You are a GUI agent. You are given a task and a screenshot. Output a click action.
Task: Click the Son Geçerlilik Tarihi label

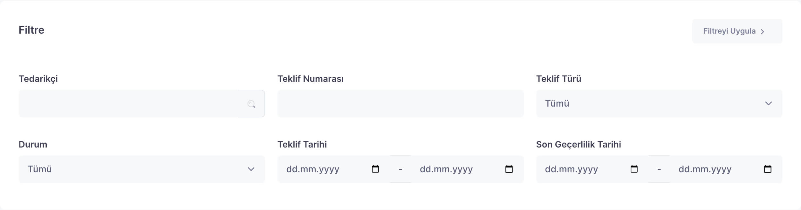coord(578,144)
